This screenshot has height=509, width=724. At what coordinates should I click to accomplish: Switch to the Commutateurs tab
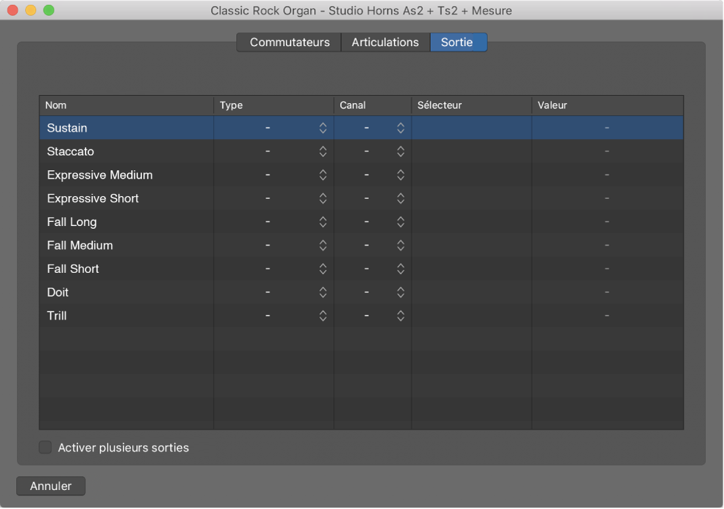coord(289,42)
